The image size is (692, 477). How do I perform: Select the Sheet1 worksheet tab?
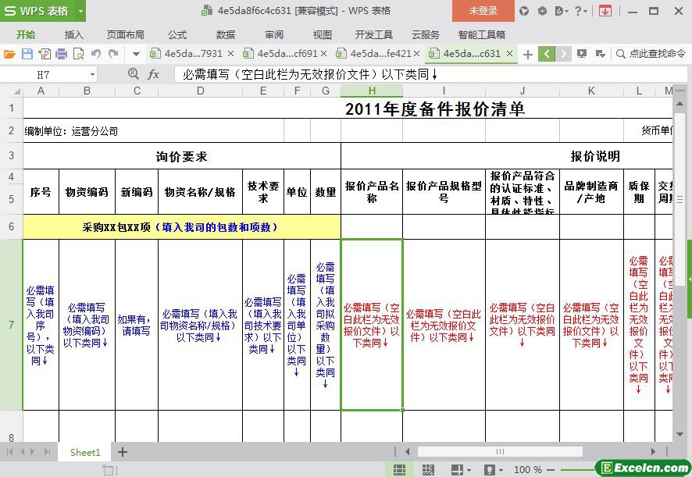85,452
